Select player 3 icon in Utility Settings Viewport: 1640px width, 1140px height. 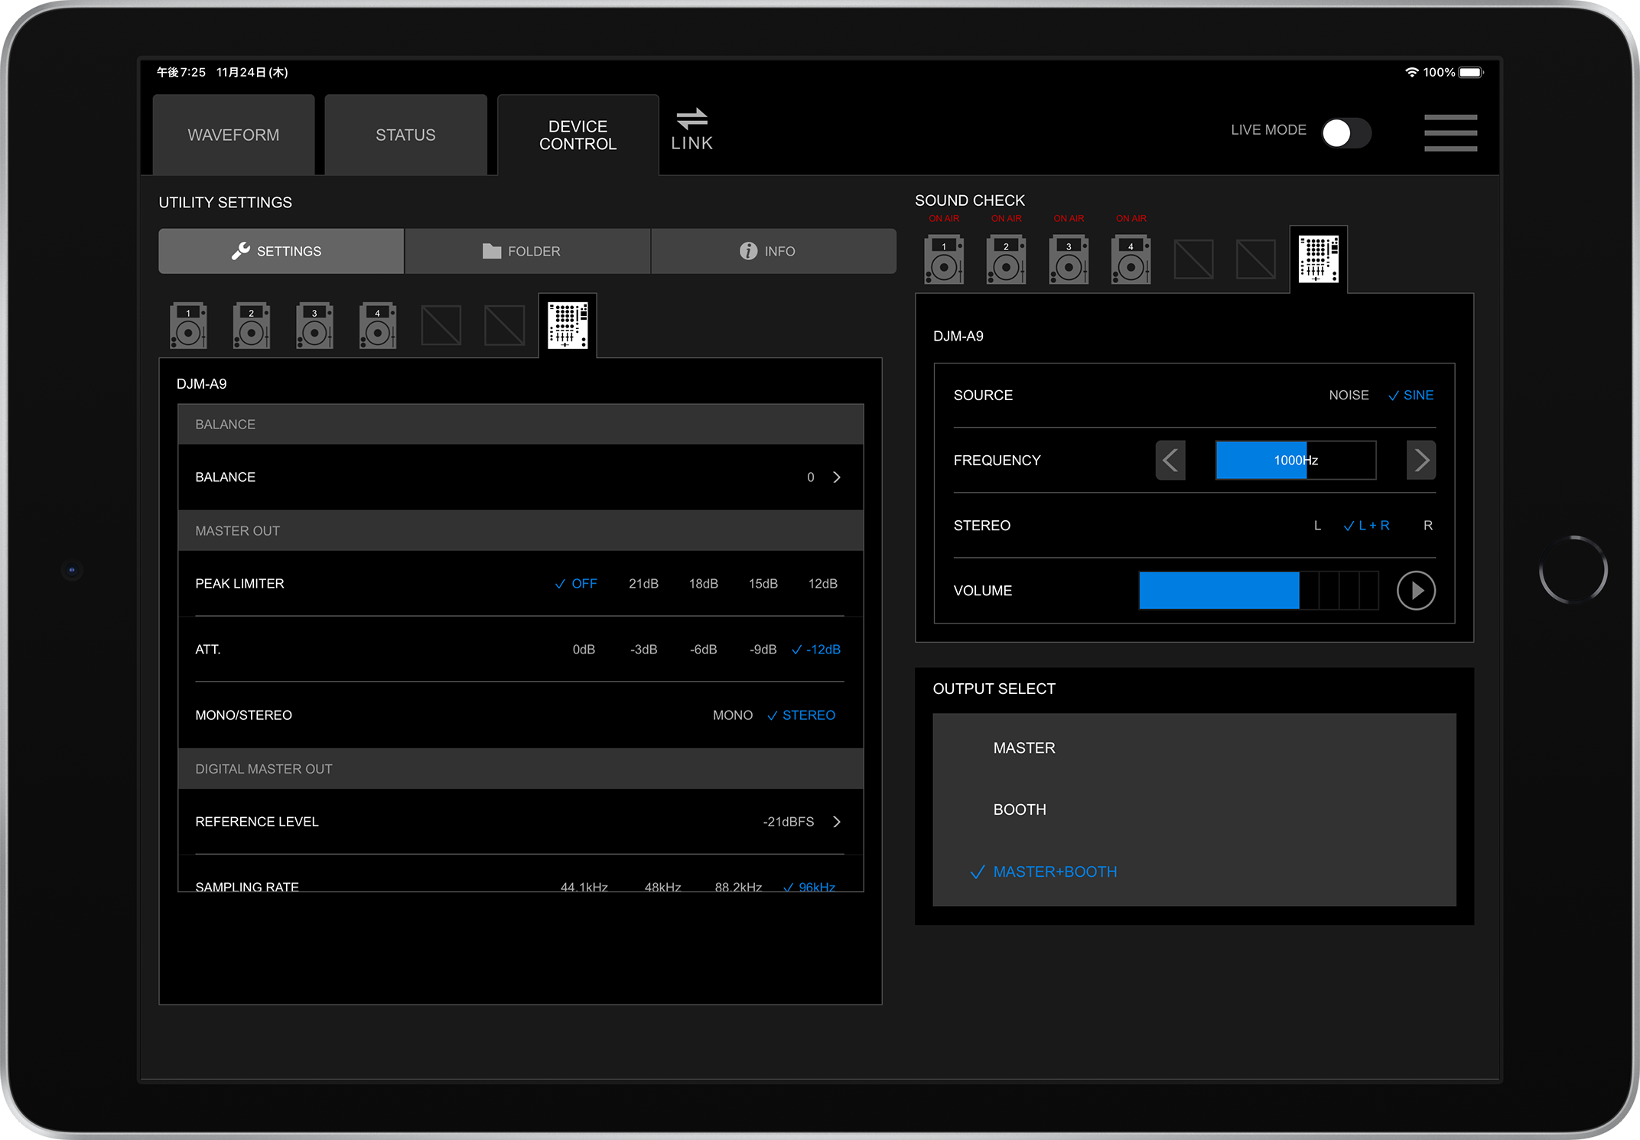314,325
